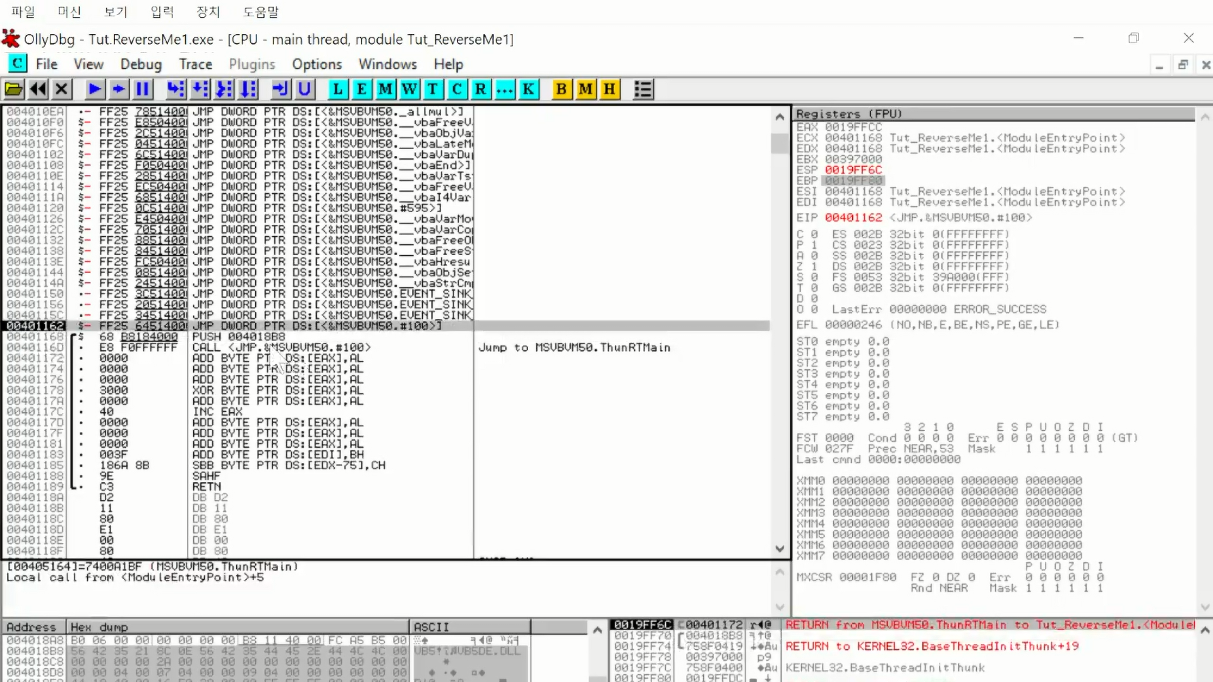Open the Help menu in OllyDbg
Image resolution: width=1213 pixels, height=682 pixels.
pos(449,64)
